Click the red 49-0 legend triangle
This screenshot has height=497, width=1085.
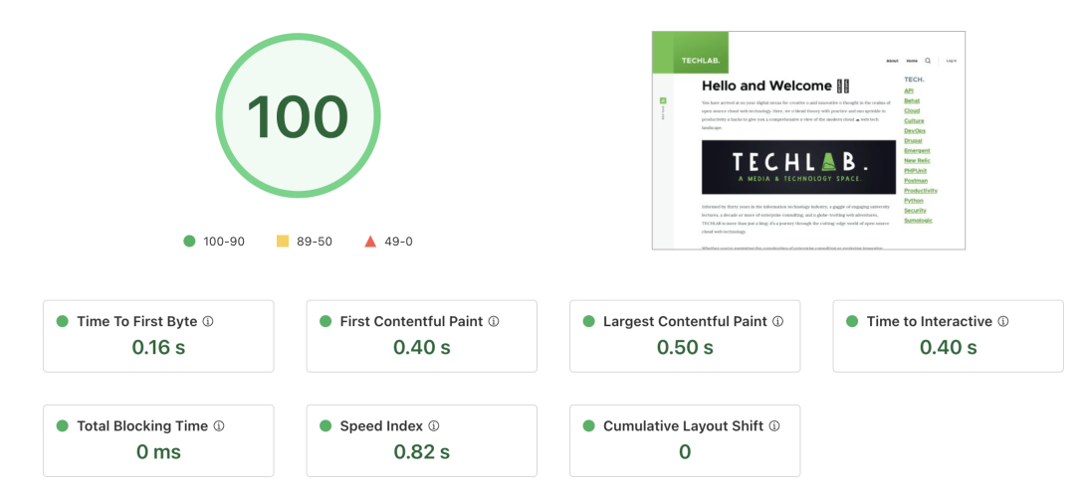click(x=370, y=242)
